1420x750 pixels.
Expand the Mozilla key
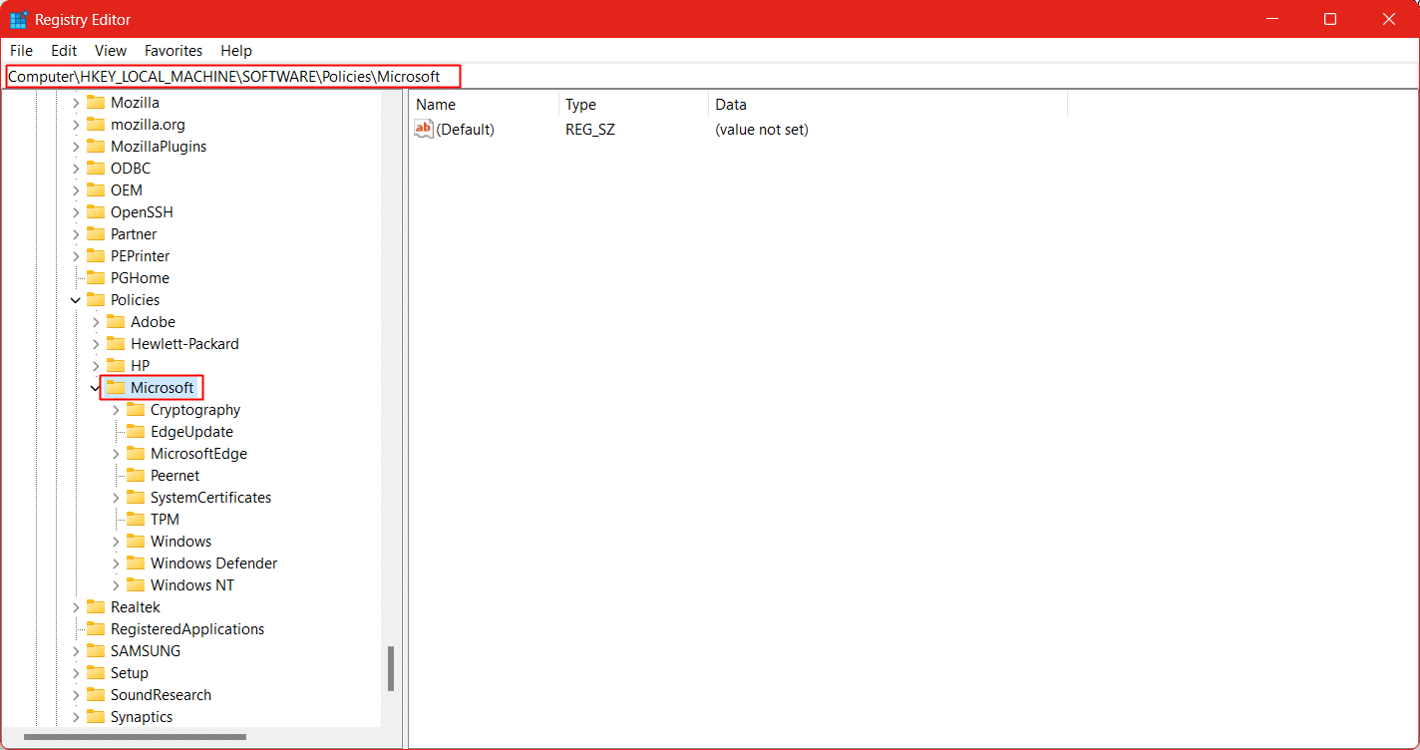[x=76, y=103]
